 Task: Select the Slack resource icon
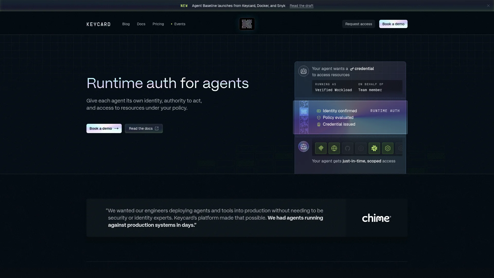(x=374, y=148)
